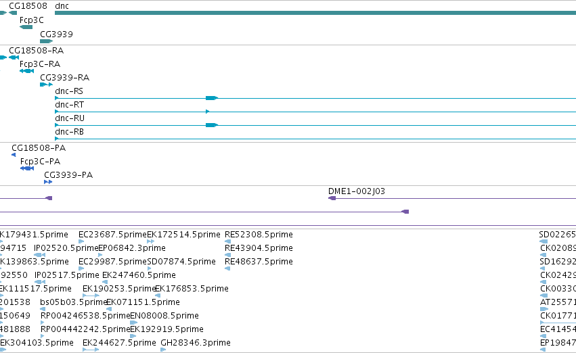The height and width of the screenshot is (353, 576).
Task: Click the Fcp3C-RA transcript label
Action: pos(40,64)
